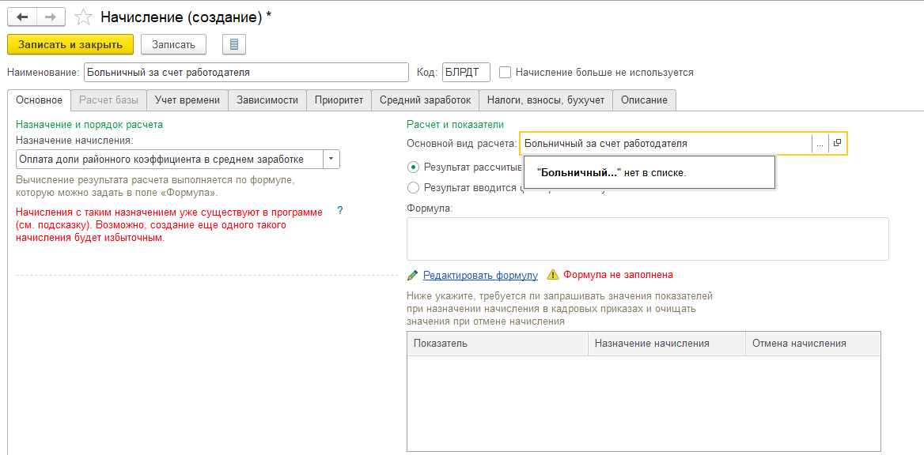Click the forward navigation arrow

(x=50, y=17)
